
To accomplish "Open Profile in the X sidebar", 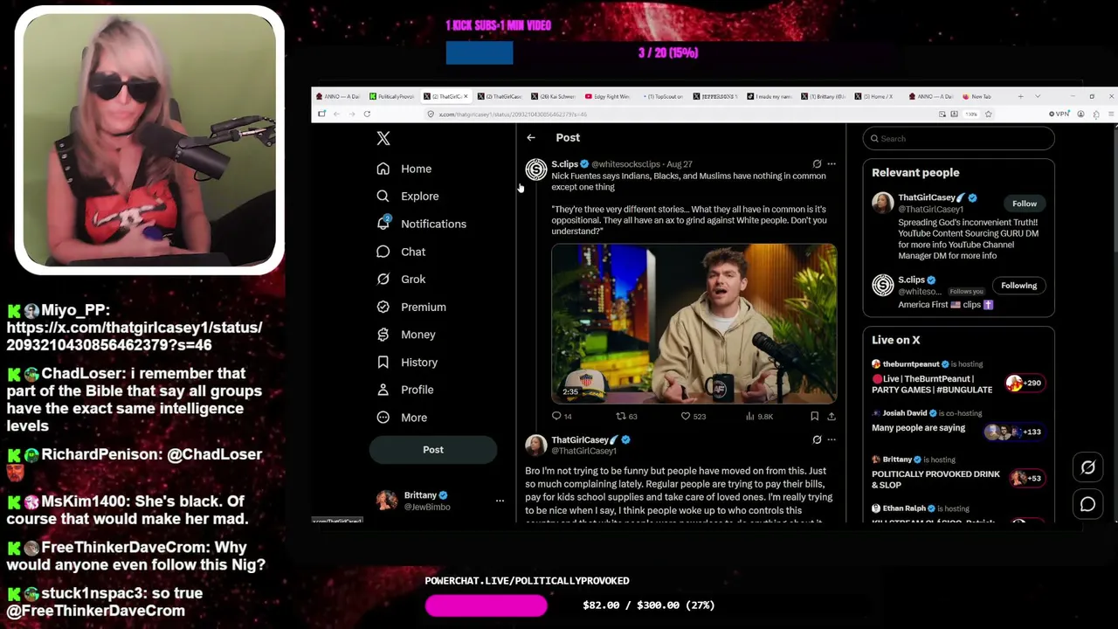I will point(405,390).
